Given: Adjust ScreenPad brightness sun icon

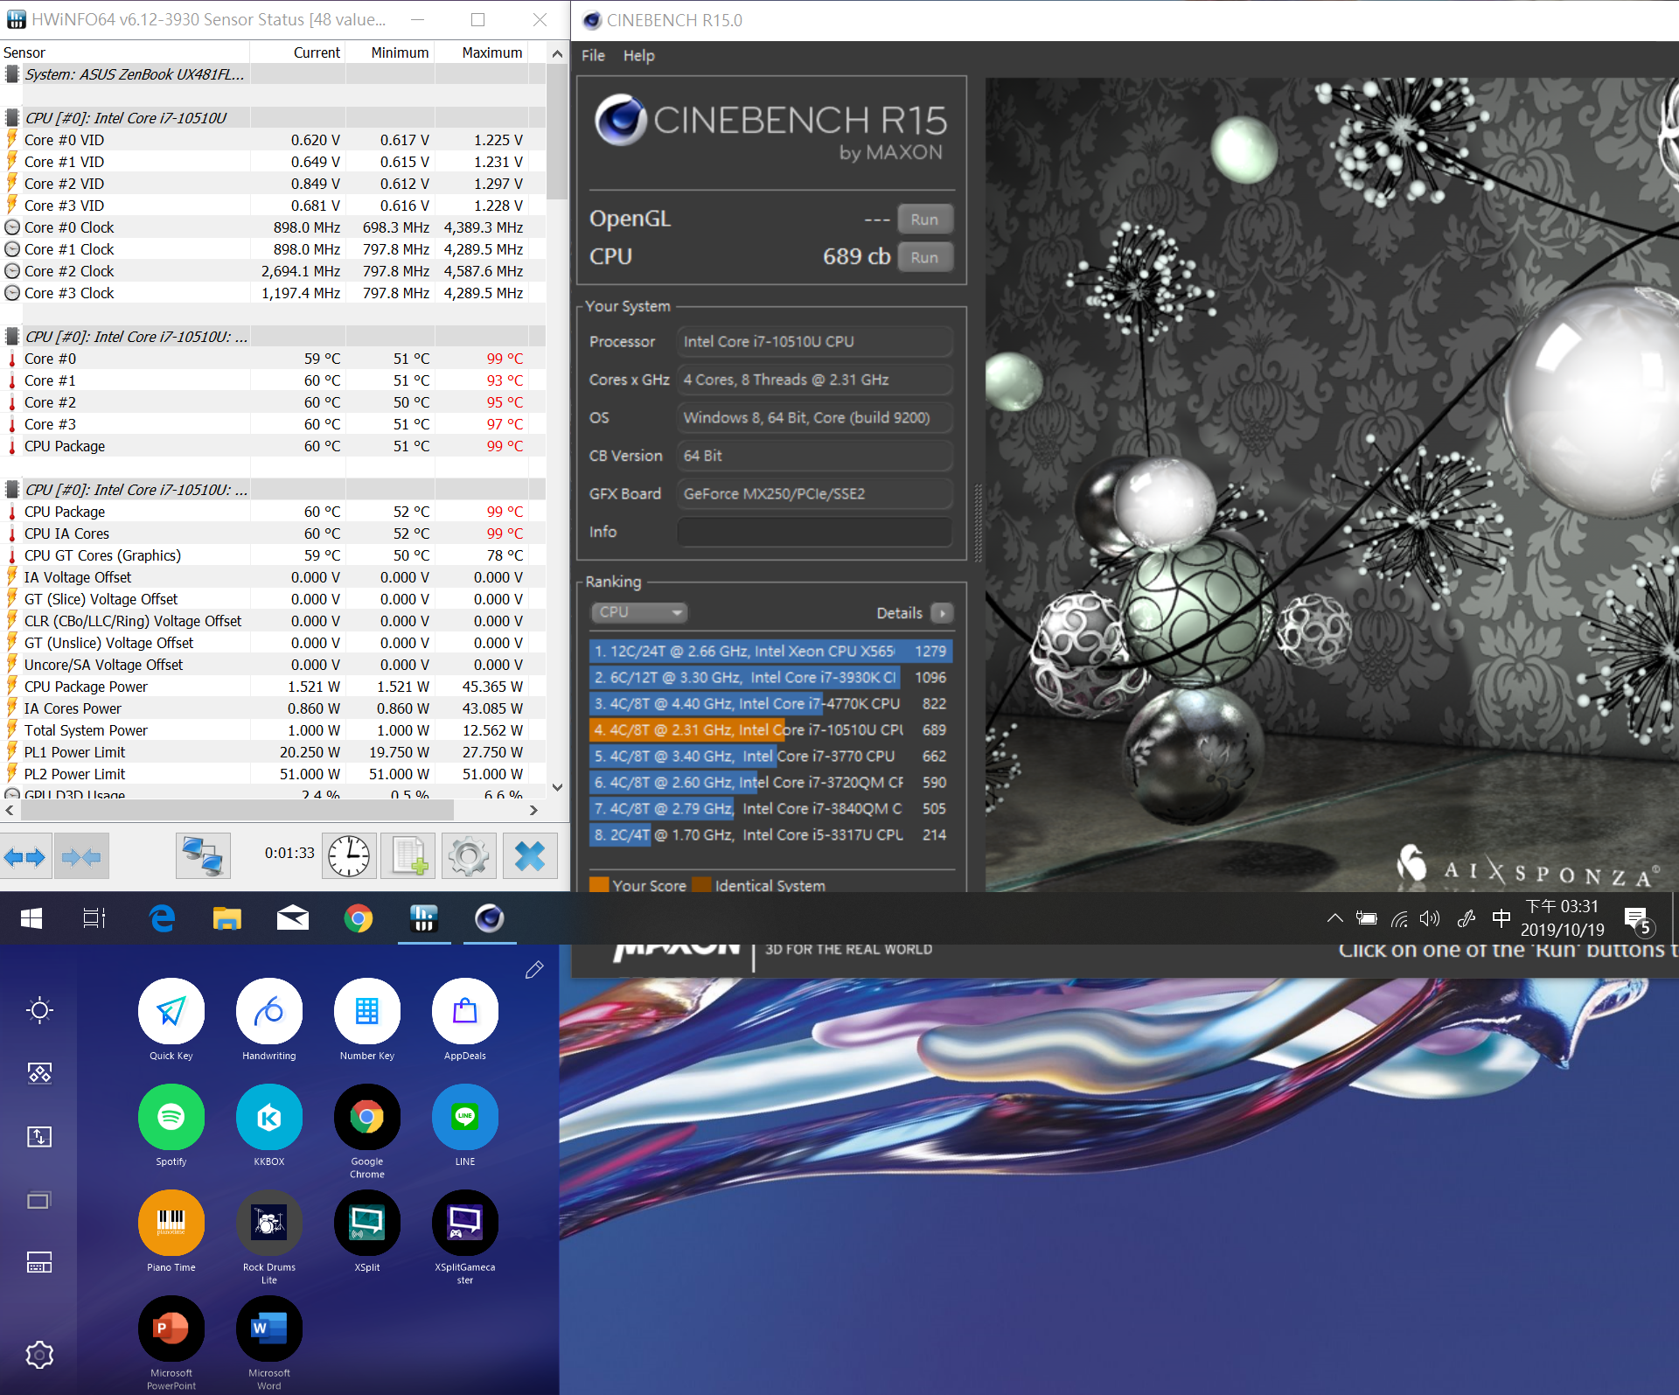Looking at the screenshot, I should [39, 1010].
